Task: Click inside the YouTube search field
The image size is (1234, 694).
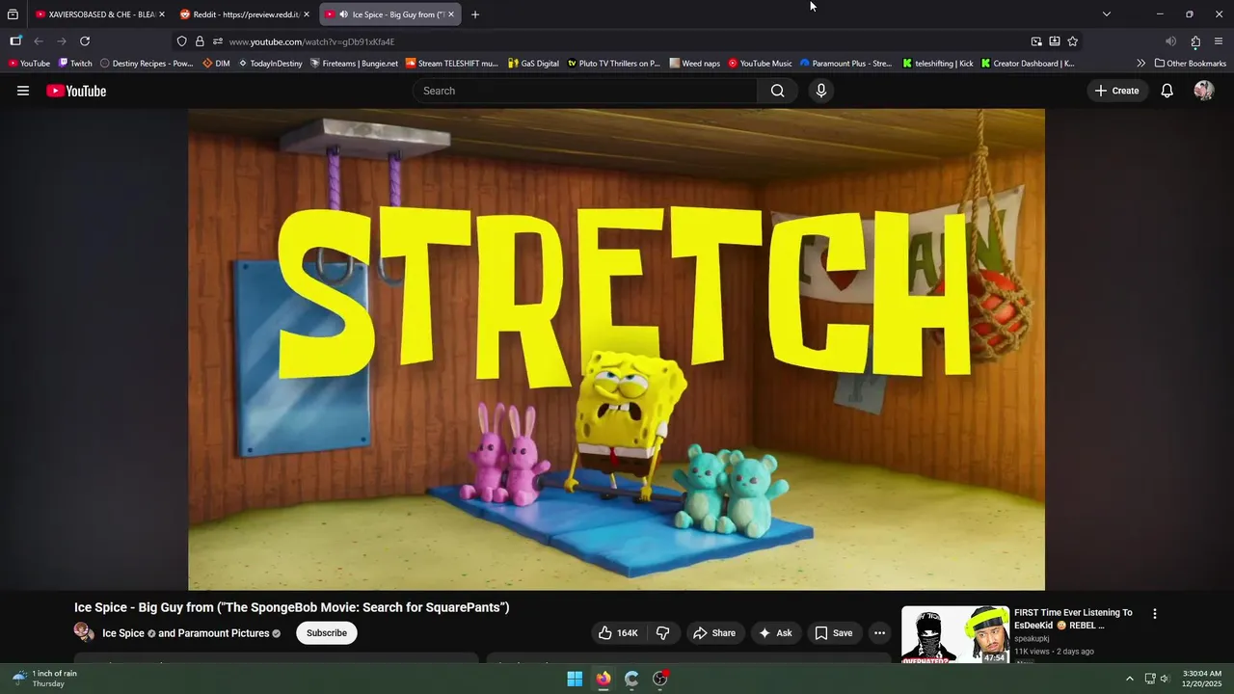Action: [585, 91]
